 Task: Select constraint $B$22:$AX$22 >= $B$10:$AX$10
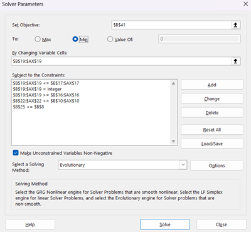point(46,101)
